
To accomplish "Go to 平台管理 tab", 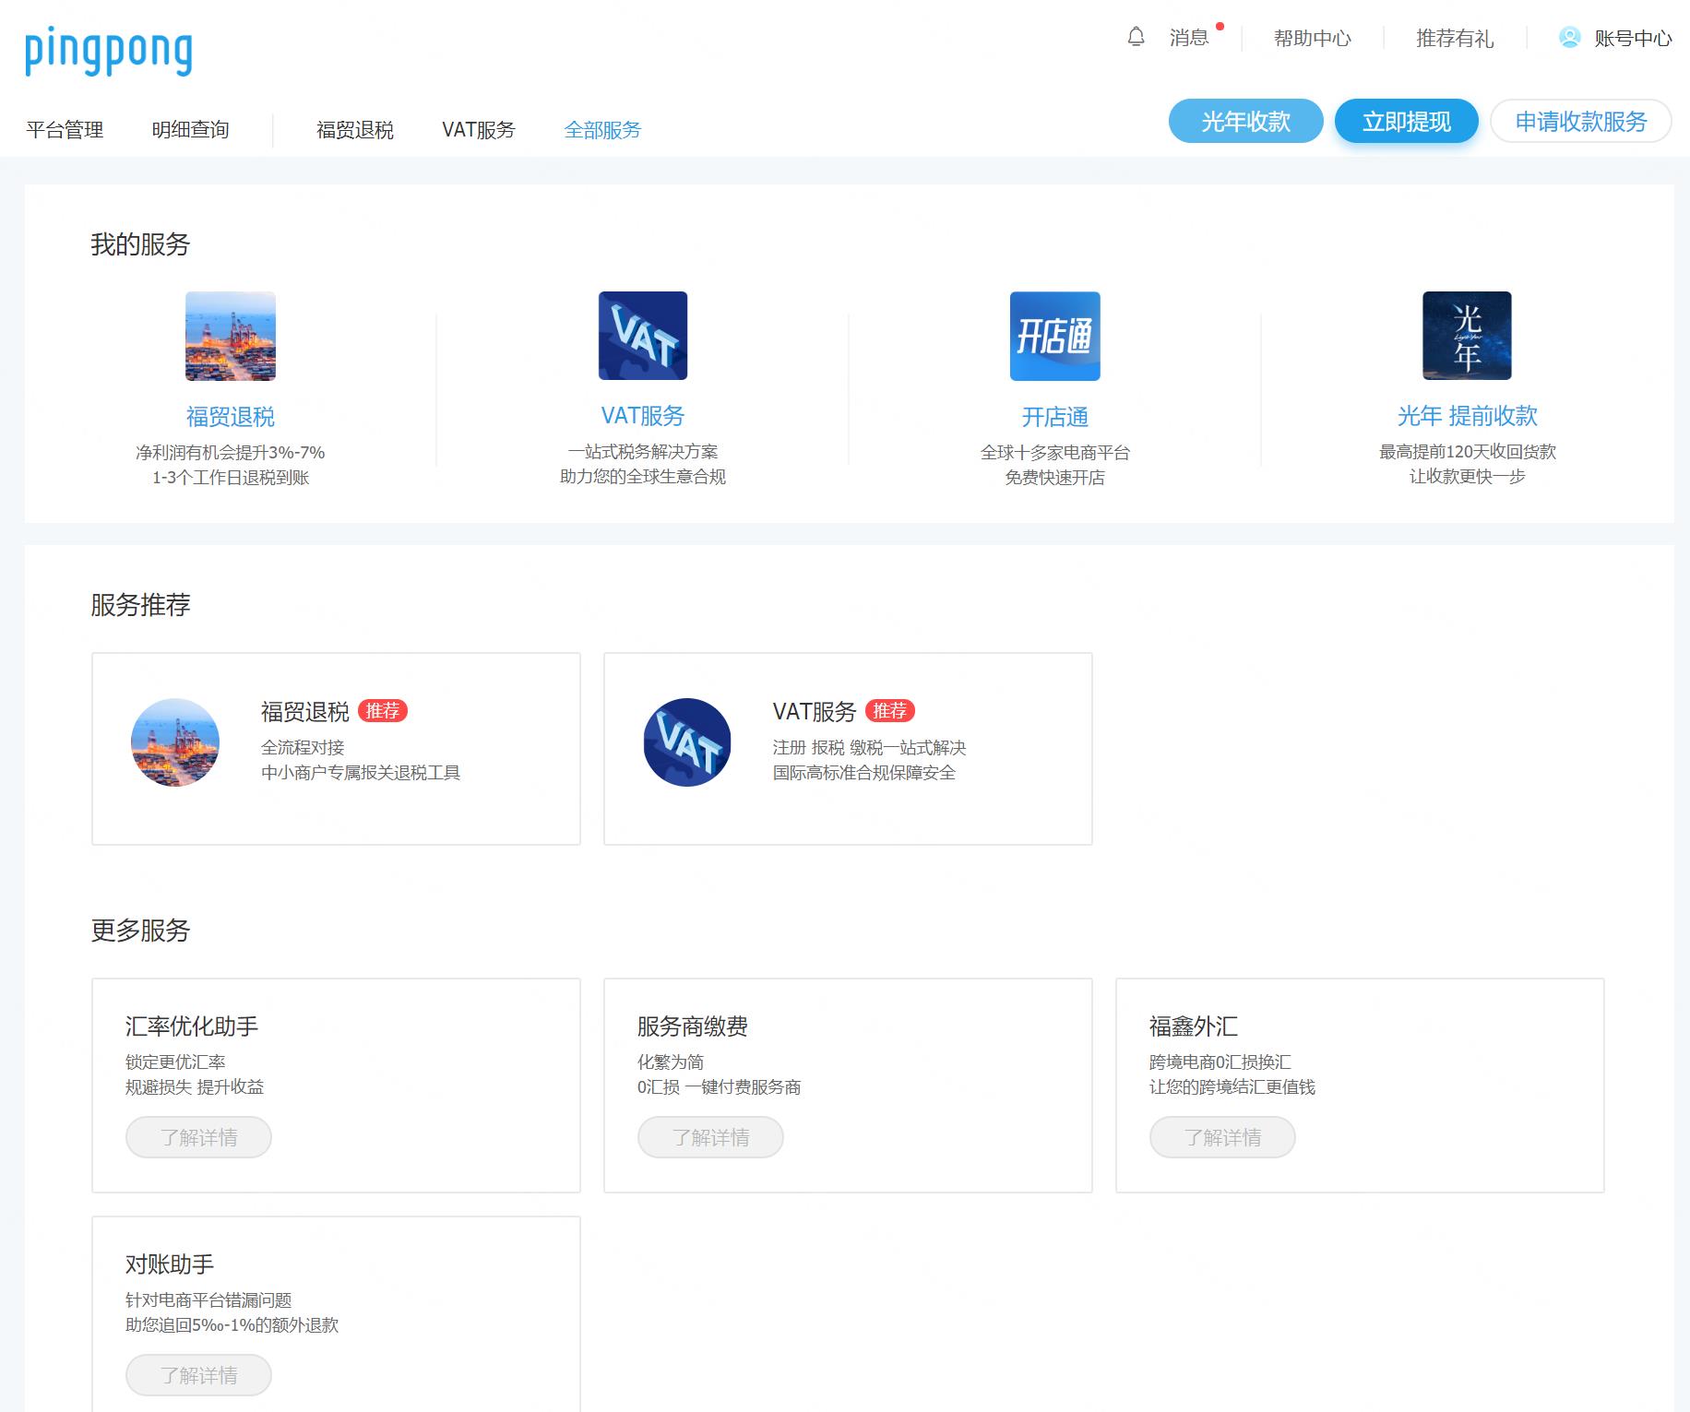I will (x=65, y=130).
